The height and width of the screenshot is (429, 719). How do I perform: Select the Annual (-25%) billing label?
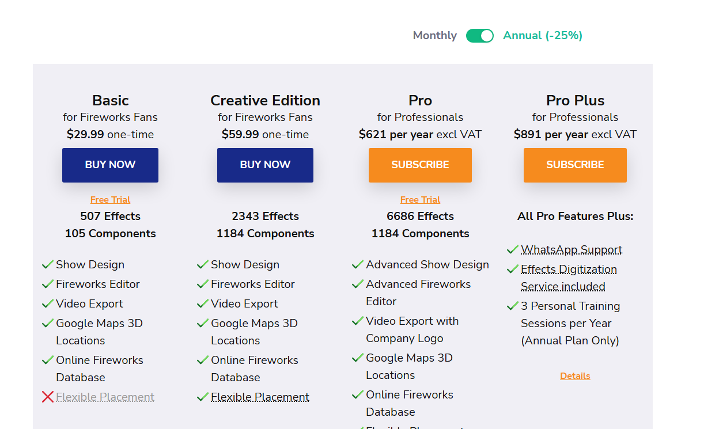click(543, 36)
